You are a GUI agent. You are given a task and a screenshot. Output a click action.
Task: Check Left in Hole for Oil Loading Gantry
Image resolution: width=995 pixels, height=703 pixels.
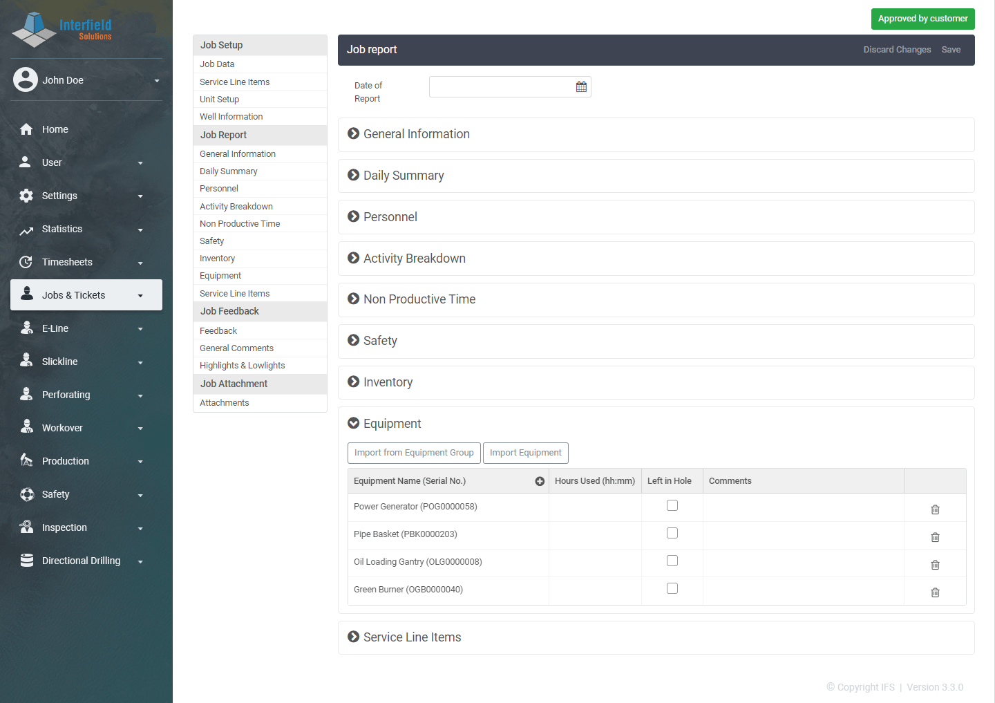pyautogui.click(x=672, y=561)
